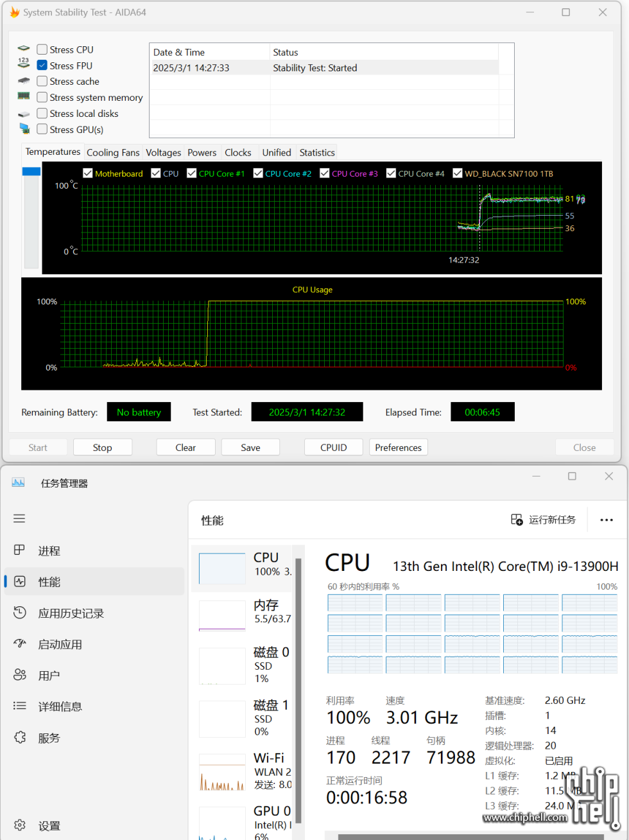Toggle the CPU Core #2 graph checkbox
Screen dimensions: 629x840
tap(258, 173)
